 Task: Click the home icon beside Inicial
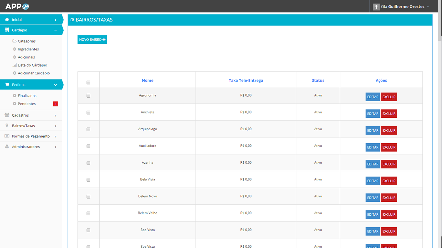[x=7, y=20]
